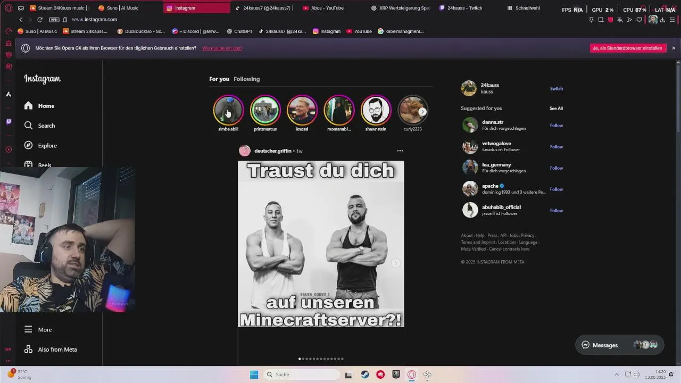Screen dimensions: 681x383
Task: Open bookmarks heart icon
Action: pyautogui.click(x=639, y=20)
